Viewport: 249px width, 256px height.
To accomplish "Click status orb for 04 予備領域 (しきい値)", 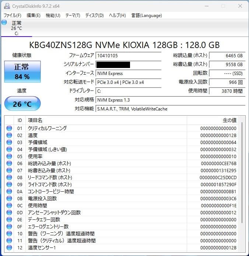I will click(9, 149).
